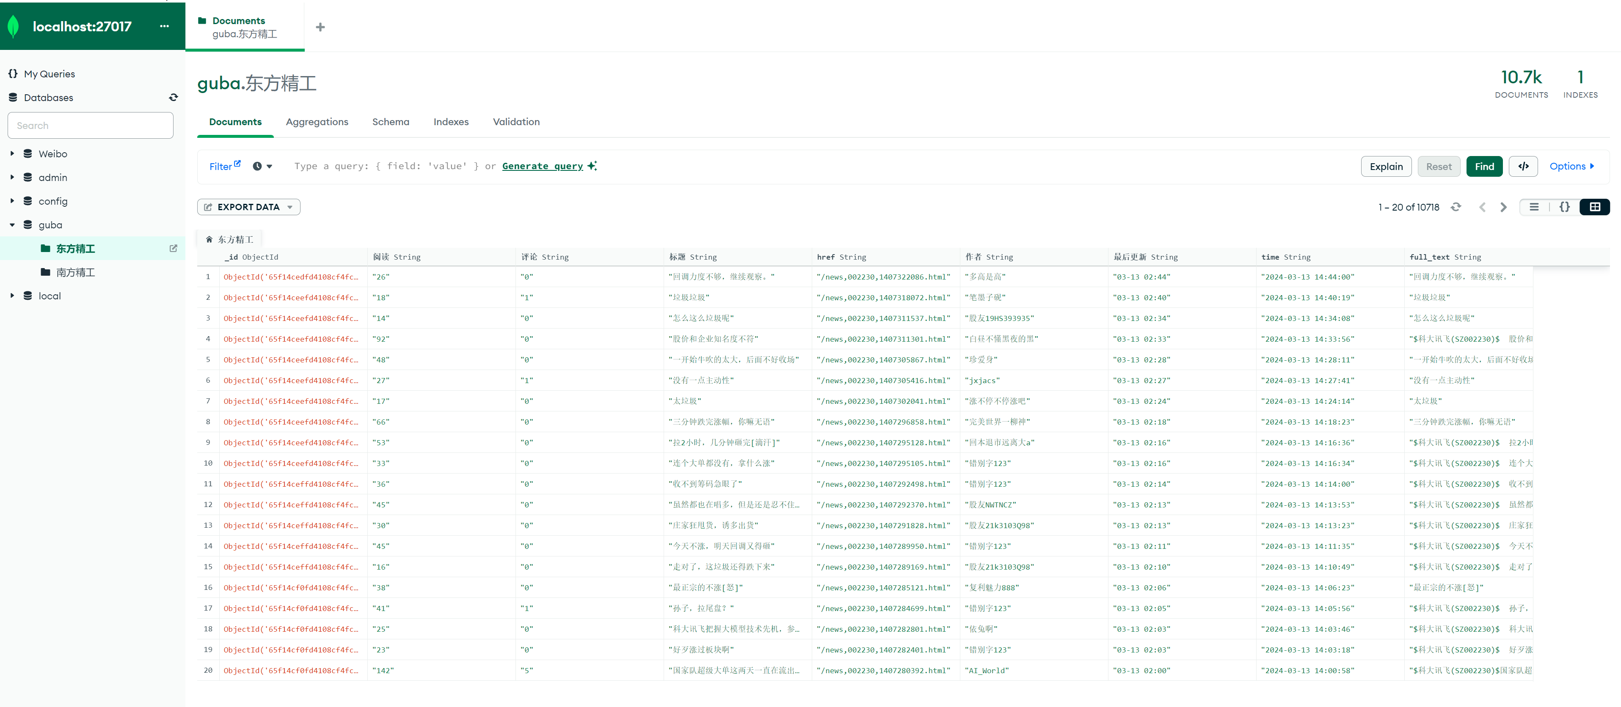The height and width of the screenshot is (707, 1621).
Task: Open 东方精工 collection in new tab
Action: pyautogui.click(x=174, y=248)
